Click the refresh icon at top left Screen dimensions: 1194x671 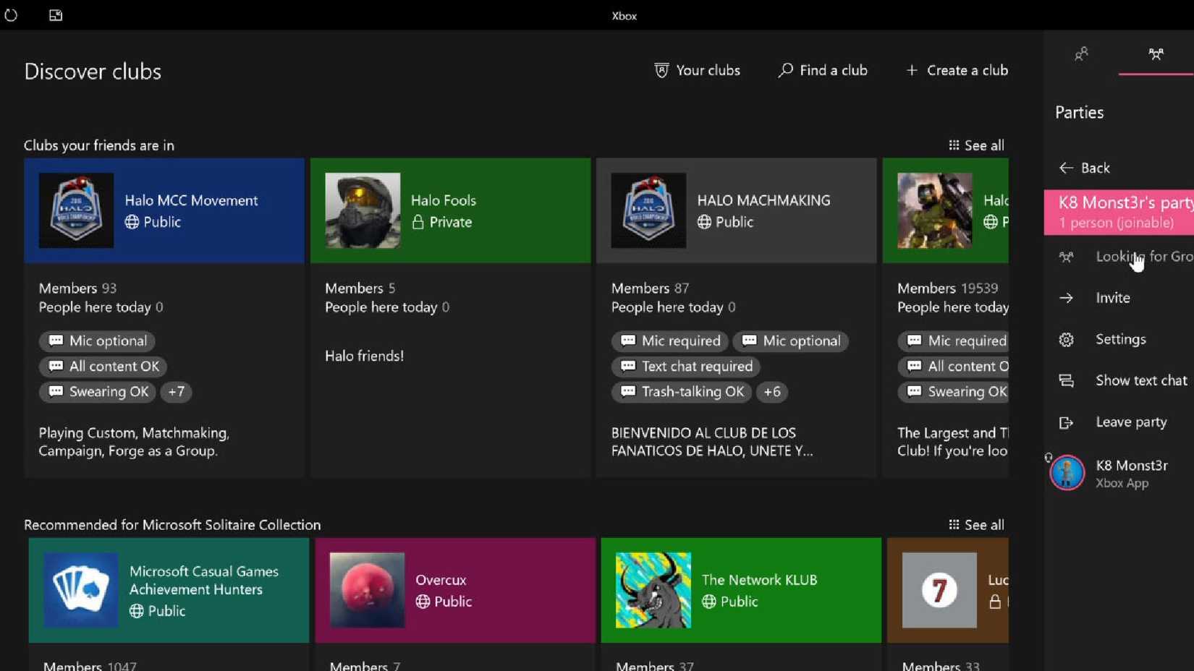[x=11, y=15]
